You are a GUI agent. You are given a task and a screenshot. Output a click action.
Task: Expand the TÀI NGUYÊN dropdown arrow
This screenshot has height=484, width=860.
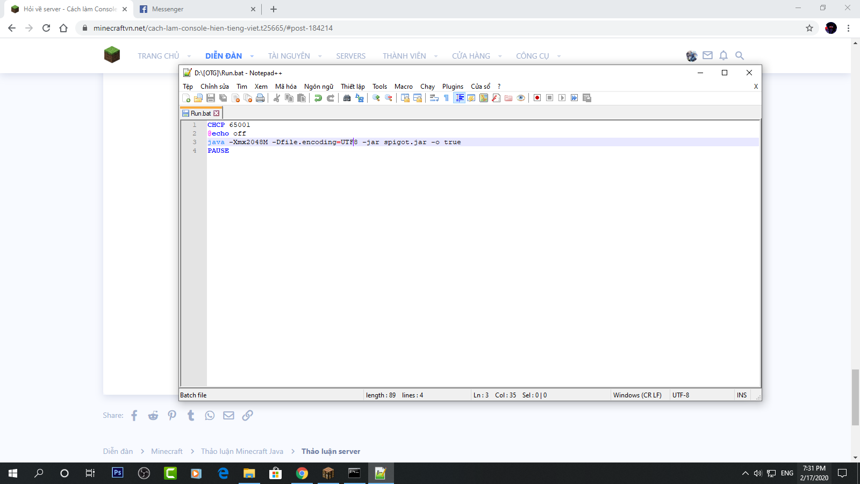point(320,56)
